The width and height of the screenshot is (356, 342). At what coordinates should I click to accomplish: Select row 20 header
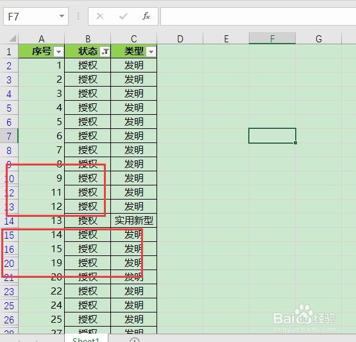(x=9, y=263)
